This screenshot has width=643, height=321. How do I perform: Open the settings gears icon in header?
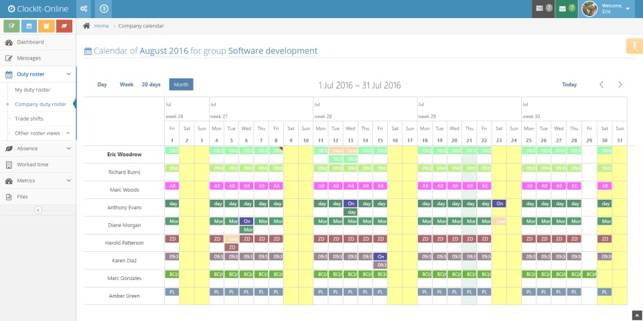point(84,9)
